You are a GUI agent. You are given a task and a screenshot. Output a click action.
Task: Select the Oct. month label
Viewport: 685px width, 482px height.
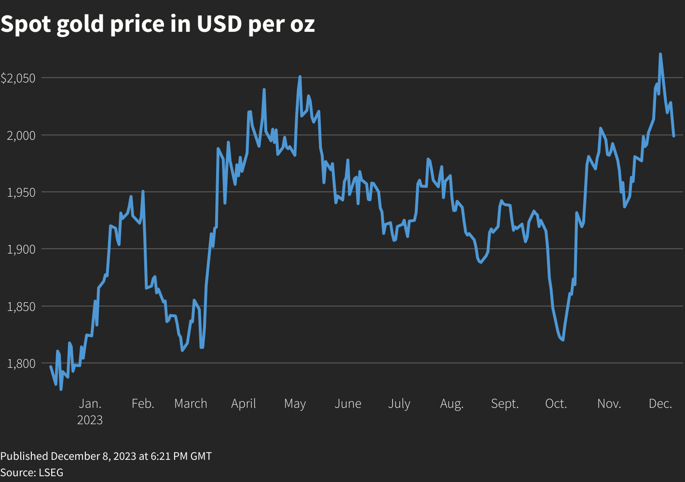point(556,403)
